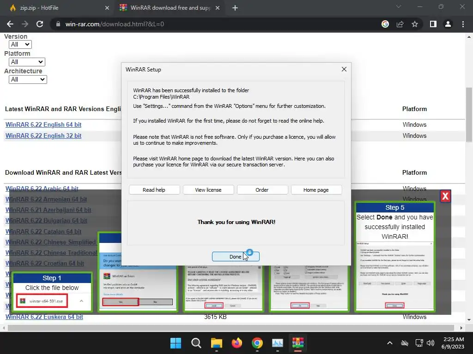Switch to WinRAR download tab
Image resolution: width=473 pixels, height=354 pixels.
[x=170, y=8]
